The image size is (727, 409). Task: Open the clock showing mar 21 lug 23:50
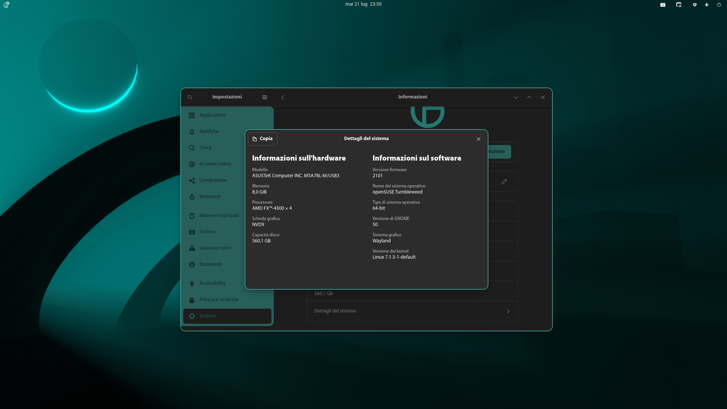coord(363,4)
